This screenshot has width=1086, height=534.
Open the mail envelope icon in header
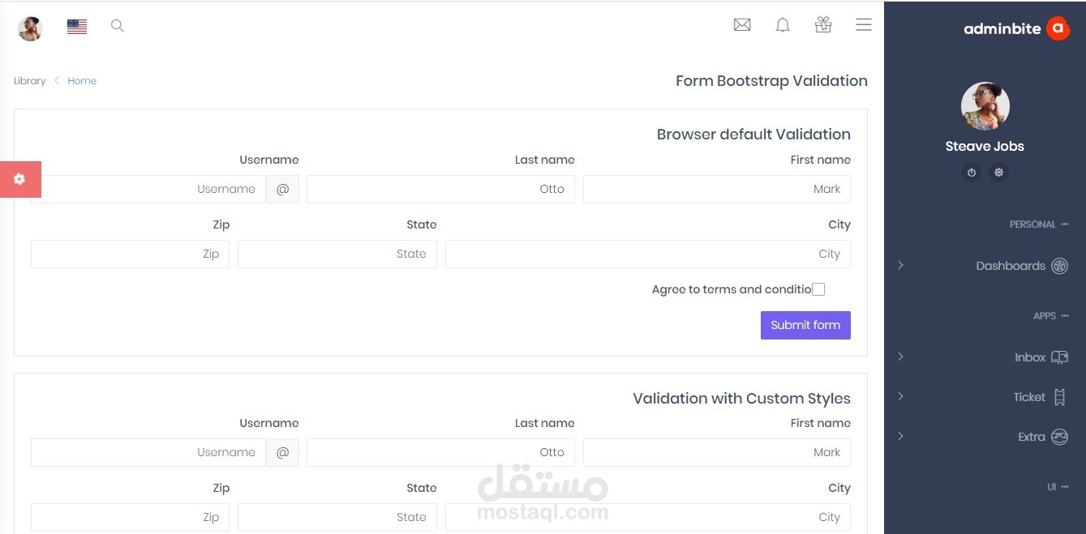click(x=741, y=25)
